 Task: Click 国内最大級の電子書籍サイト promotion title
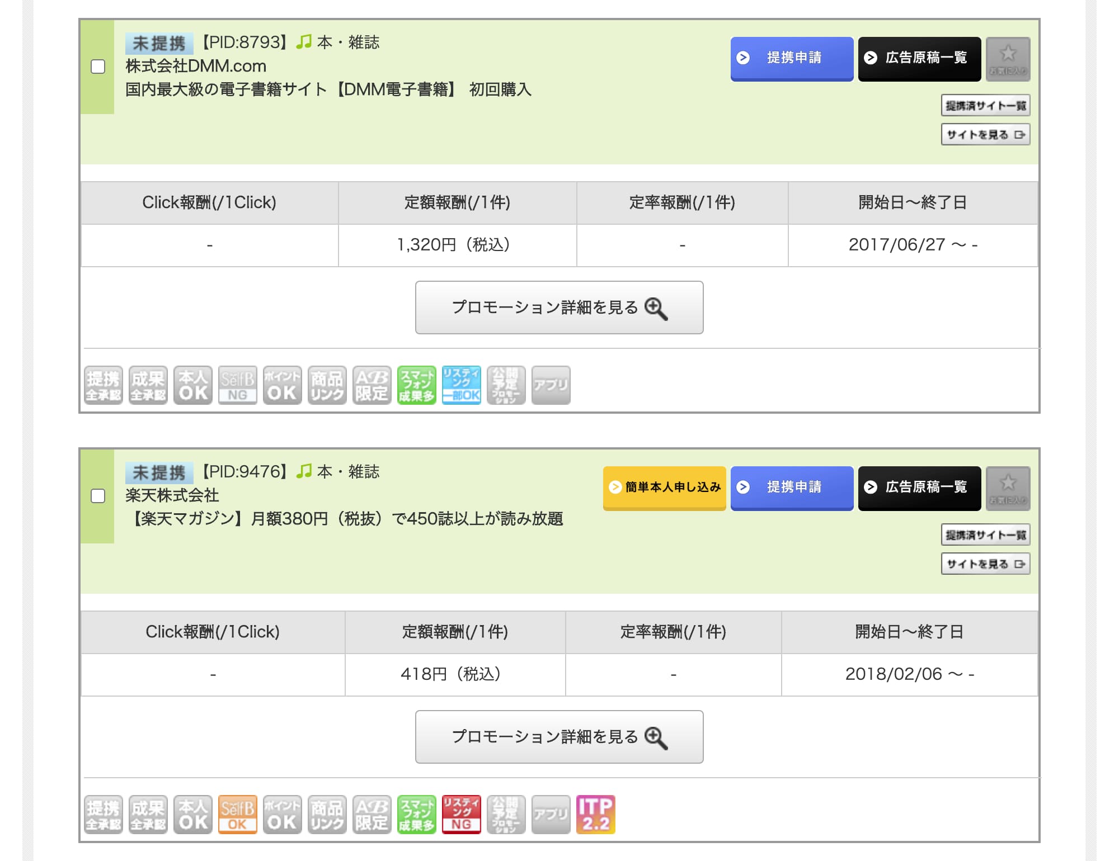[328, 89]
